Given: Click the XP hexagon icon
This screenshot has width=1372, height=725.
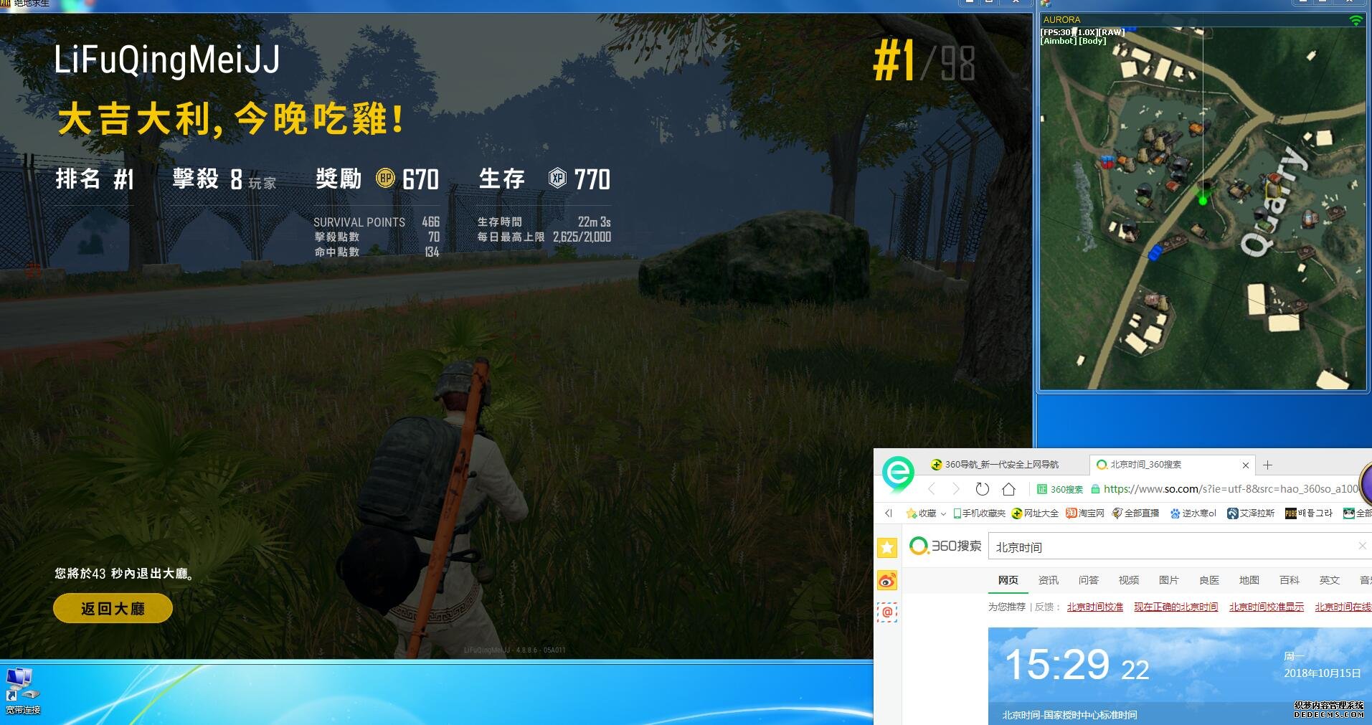Looking at the screenshot, I should click(557, 178).
